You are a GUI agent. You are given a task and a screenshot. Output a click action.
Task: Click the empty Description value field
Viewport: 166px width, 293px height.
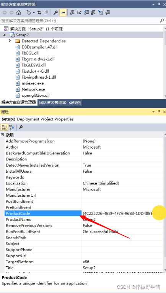coord(122,159)
